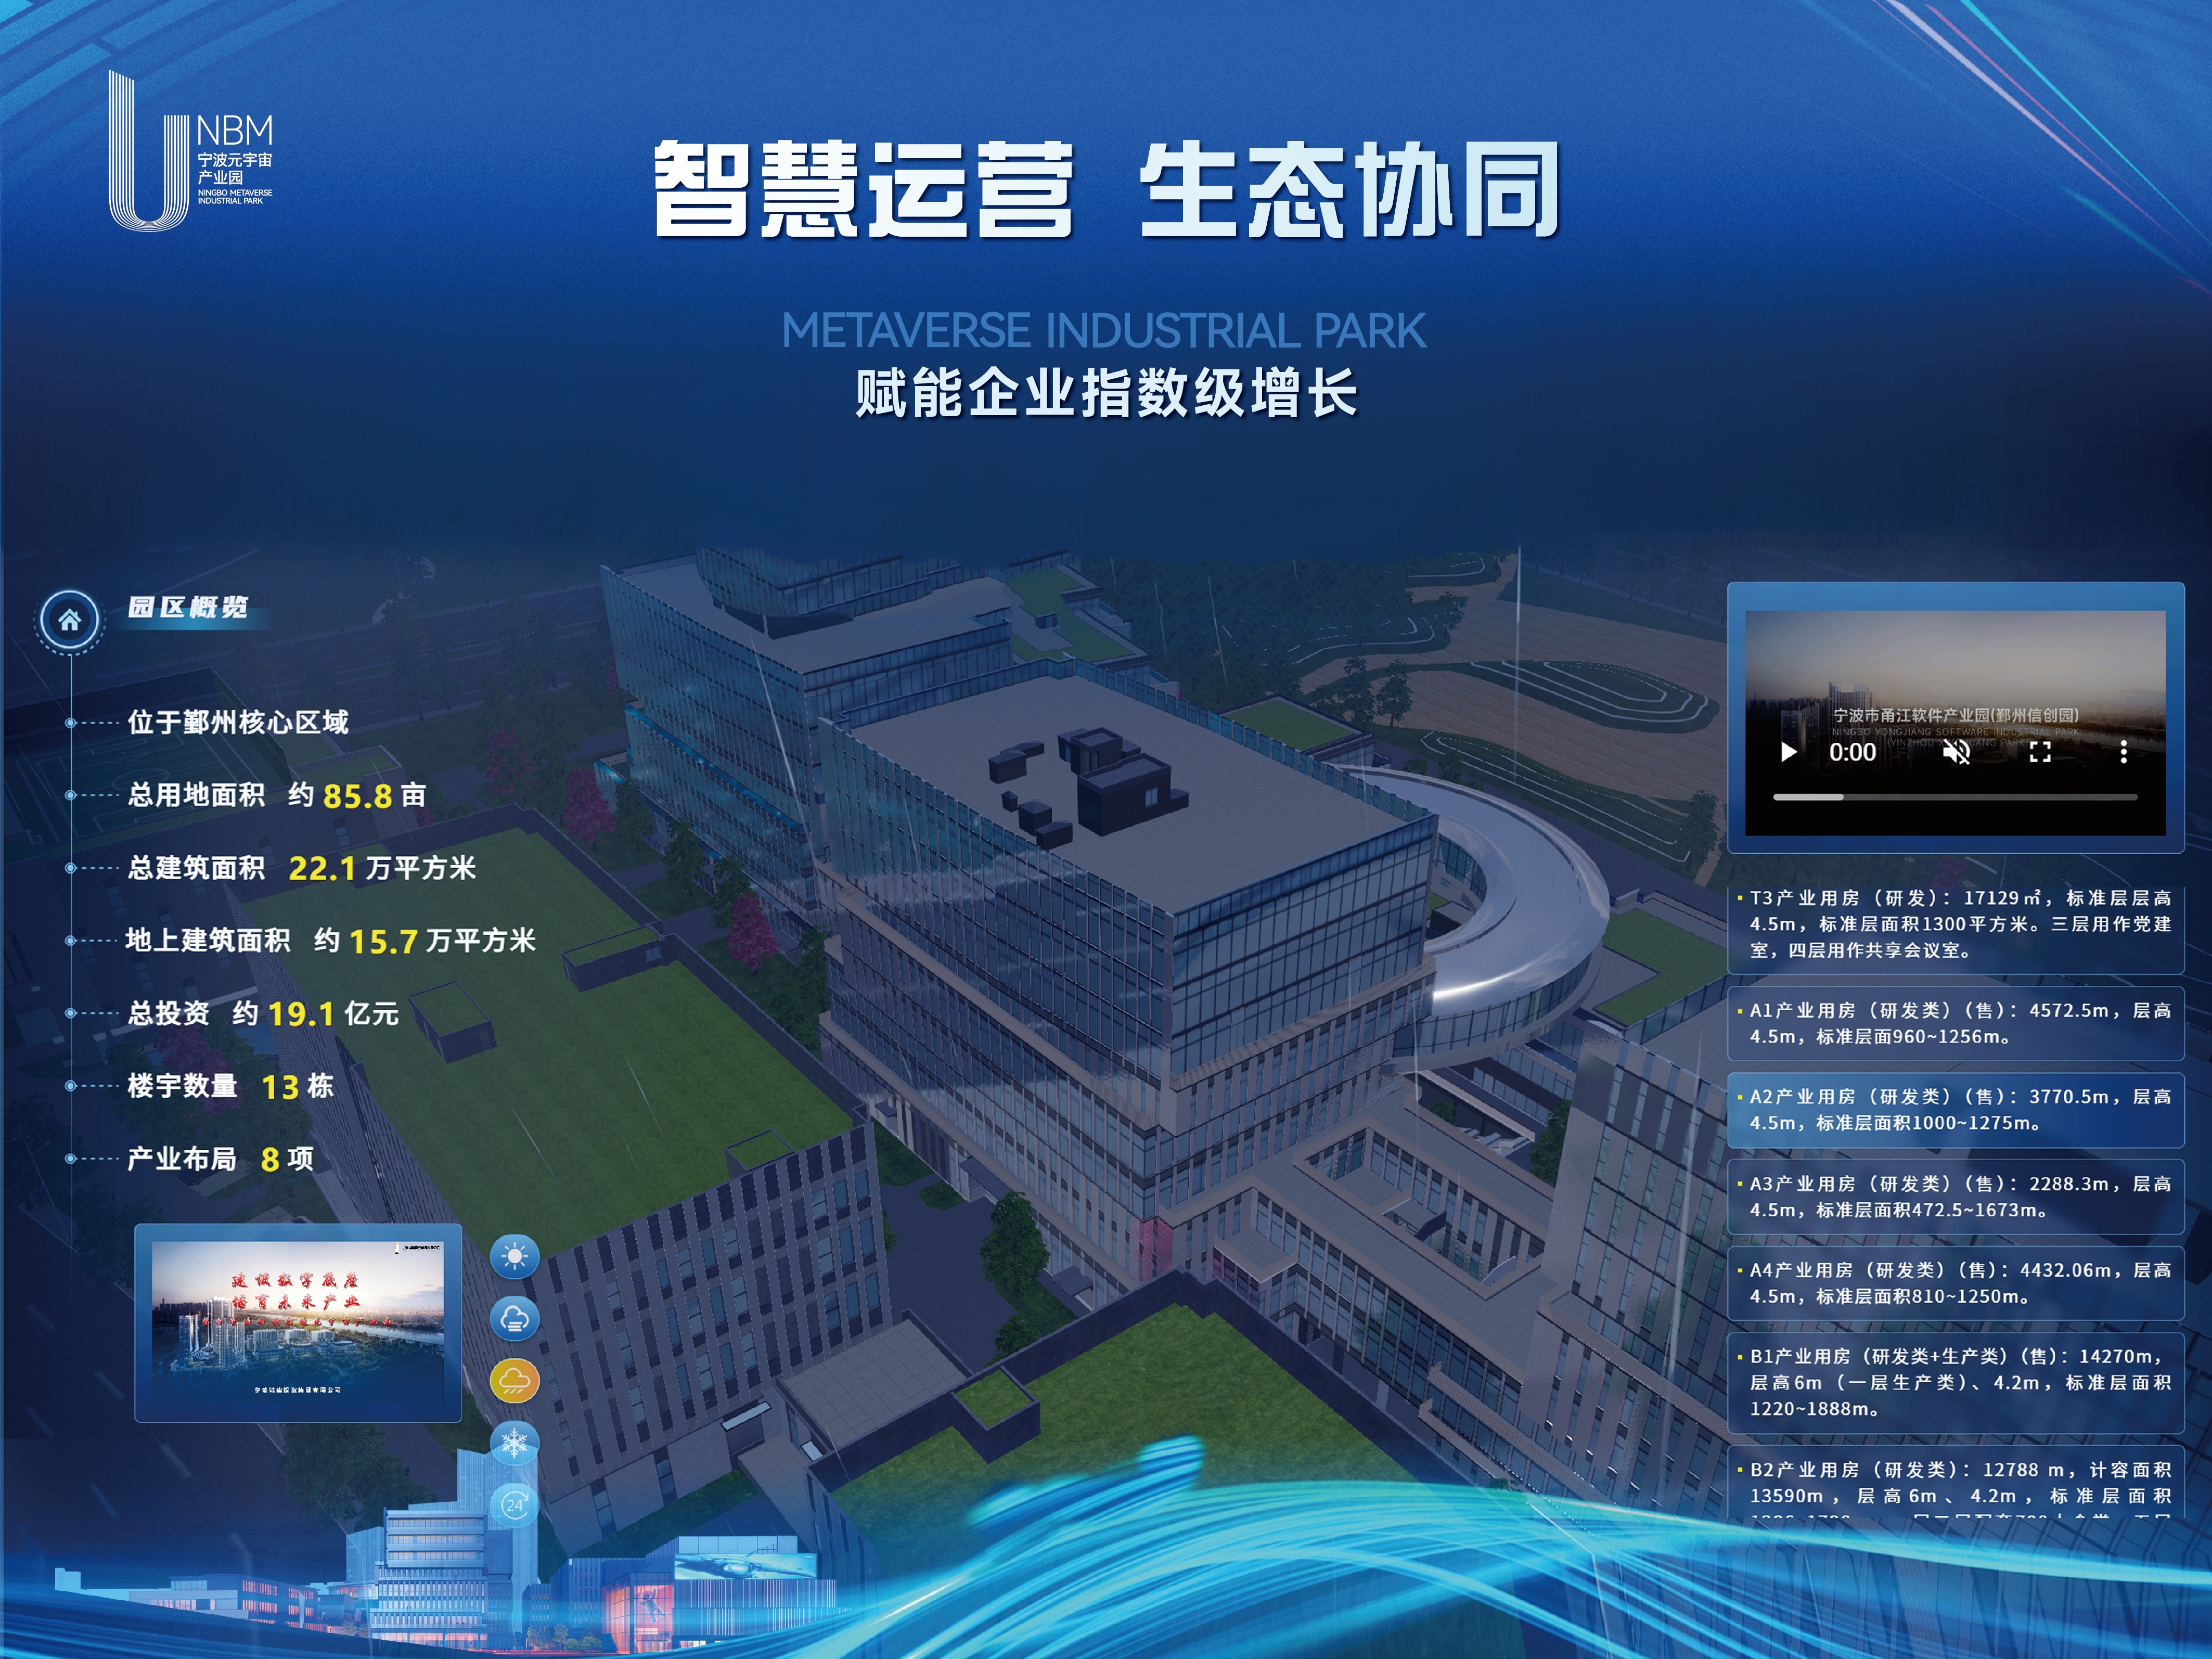
Task: Open video three-dot options menu
Action: click(x=2123, y=752)
